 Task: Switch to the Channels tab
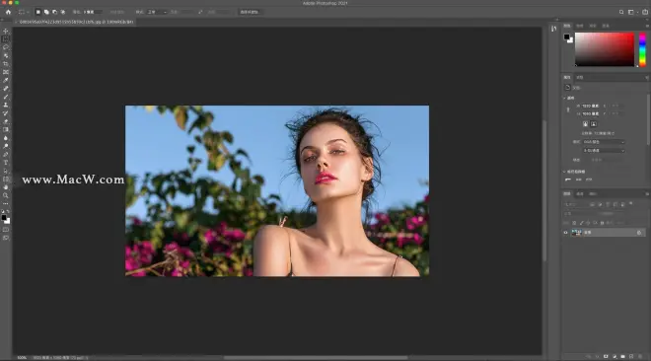click(580, 193)
